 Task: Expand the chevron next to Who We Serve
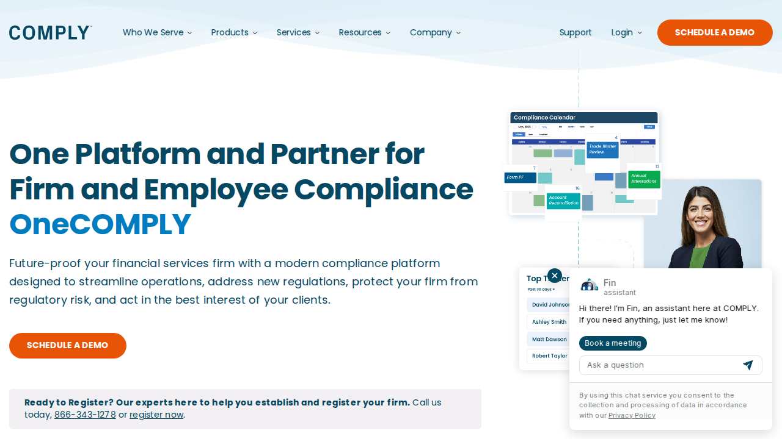(189, 33)
